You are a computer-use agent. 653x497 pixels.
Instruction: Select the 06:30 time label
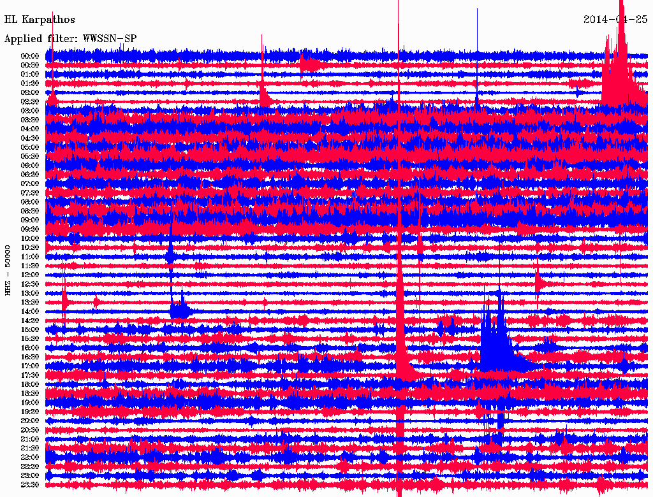coord(30,175)
